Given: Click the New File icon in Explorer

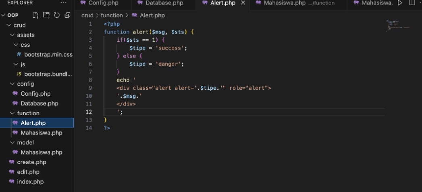Looking at the screenshot, I should 36,15.
